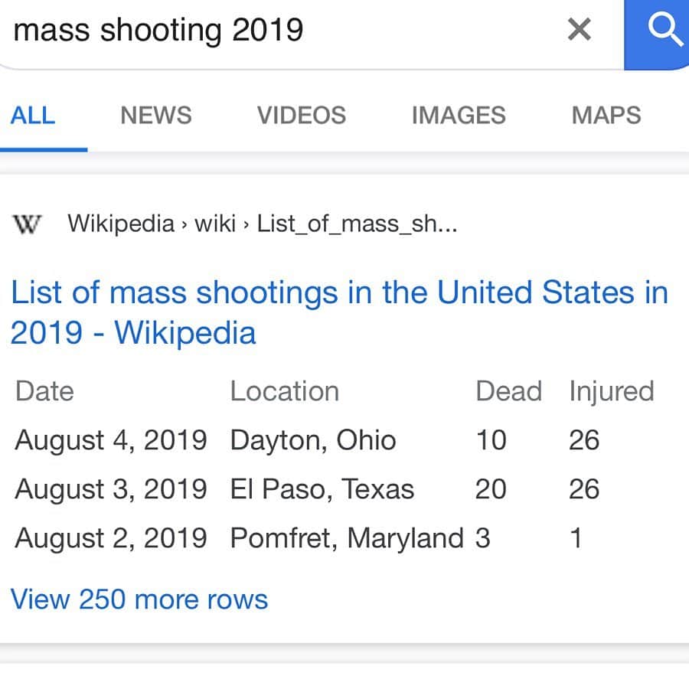Click the Location column header

point(284,391)
